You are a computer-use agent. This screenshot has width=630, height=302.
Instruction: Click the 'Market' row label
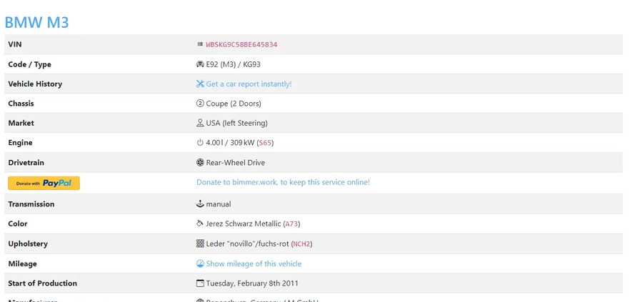tap(21, 123)
